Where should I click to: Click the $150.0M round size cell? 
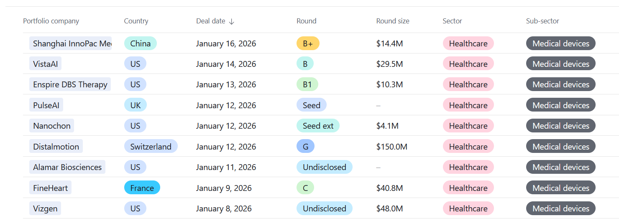pyautogui.click(x=391, y=147)
